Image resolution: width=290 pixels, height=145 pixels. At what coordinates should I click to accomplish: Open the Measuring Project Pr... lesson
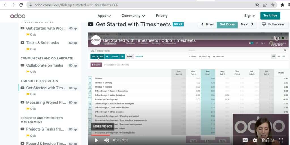[46, 102]
